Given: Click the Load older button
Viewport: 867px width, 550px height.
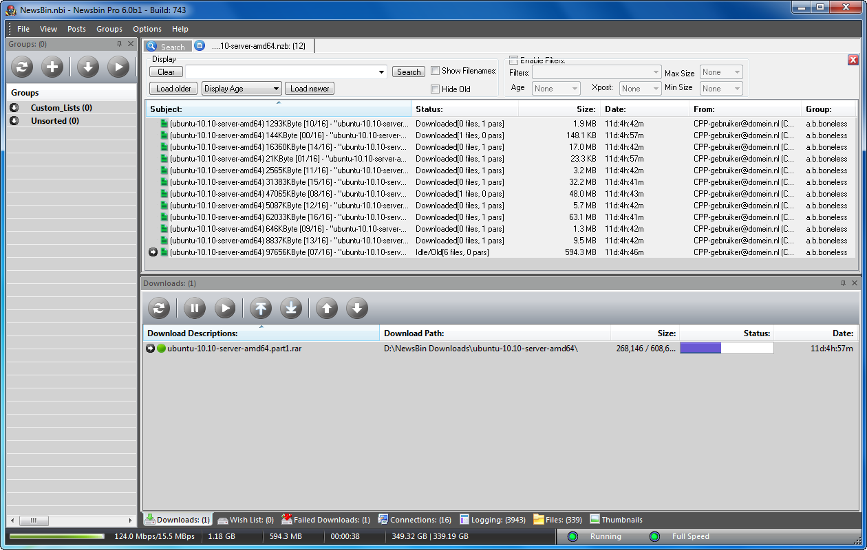Looking at the screenshot, I should [173, 89].
